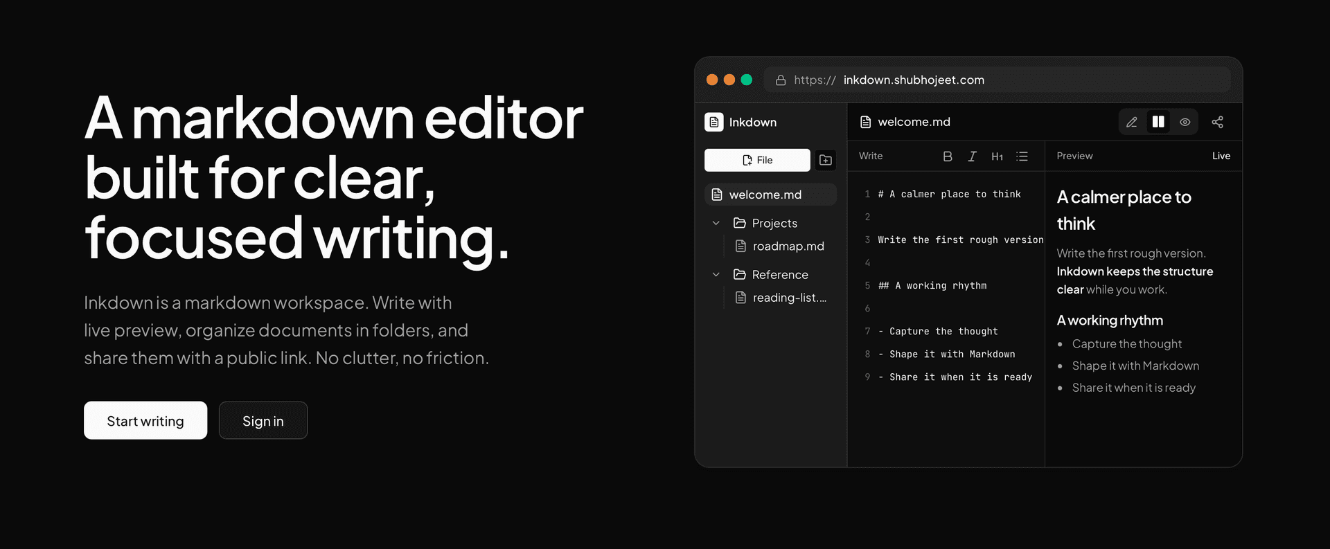1330x549 pixels.
Task: Toggle bold formatting
Action: click(948, 156)
